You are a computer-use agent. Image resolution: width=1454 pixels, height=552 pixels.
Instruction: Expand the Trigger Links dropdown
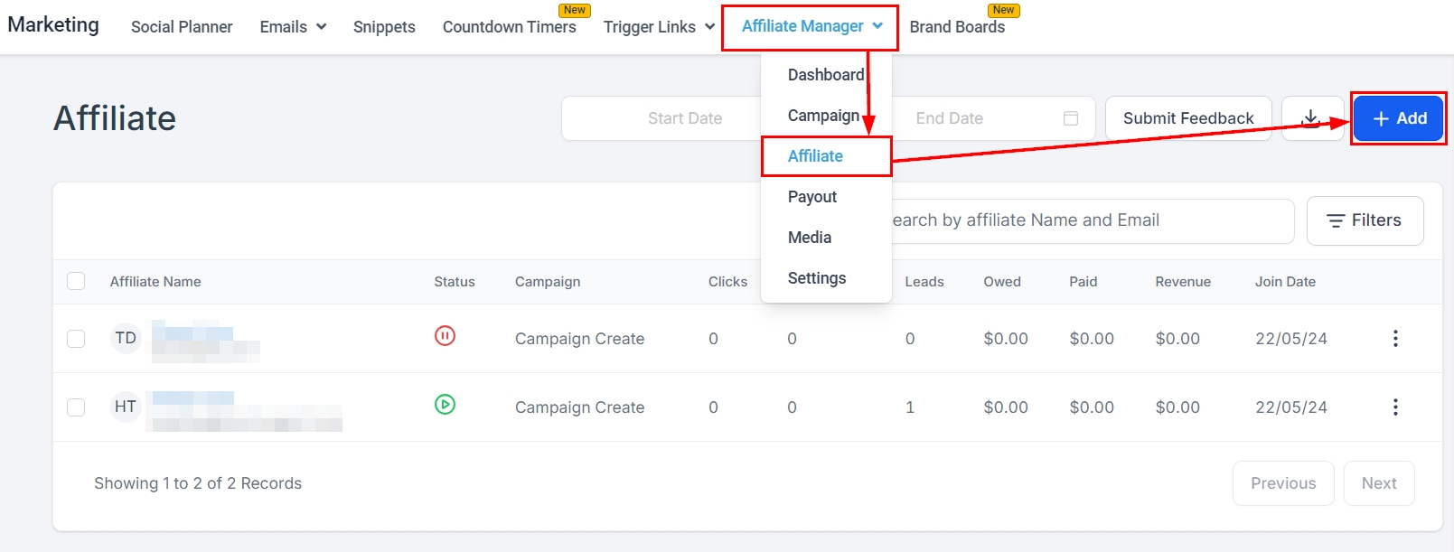coord(659,27)
